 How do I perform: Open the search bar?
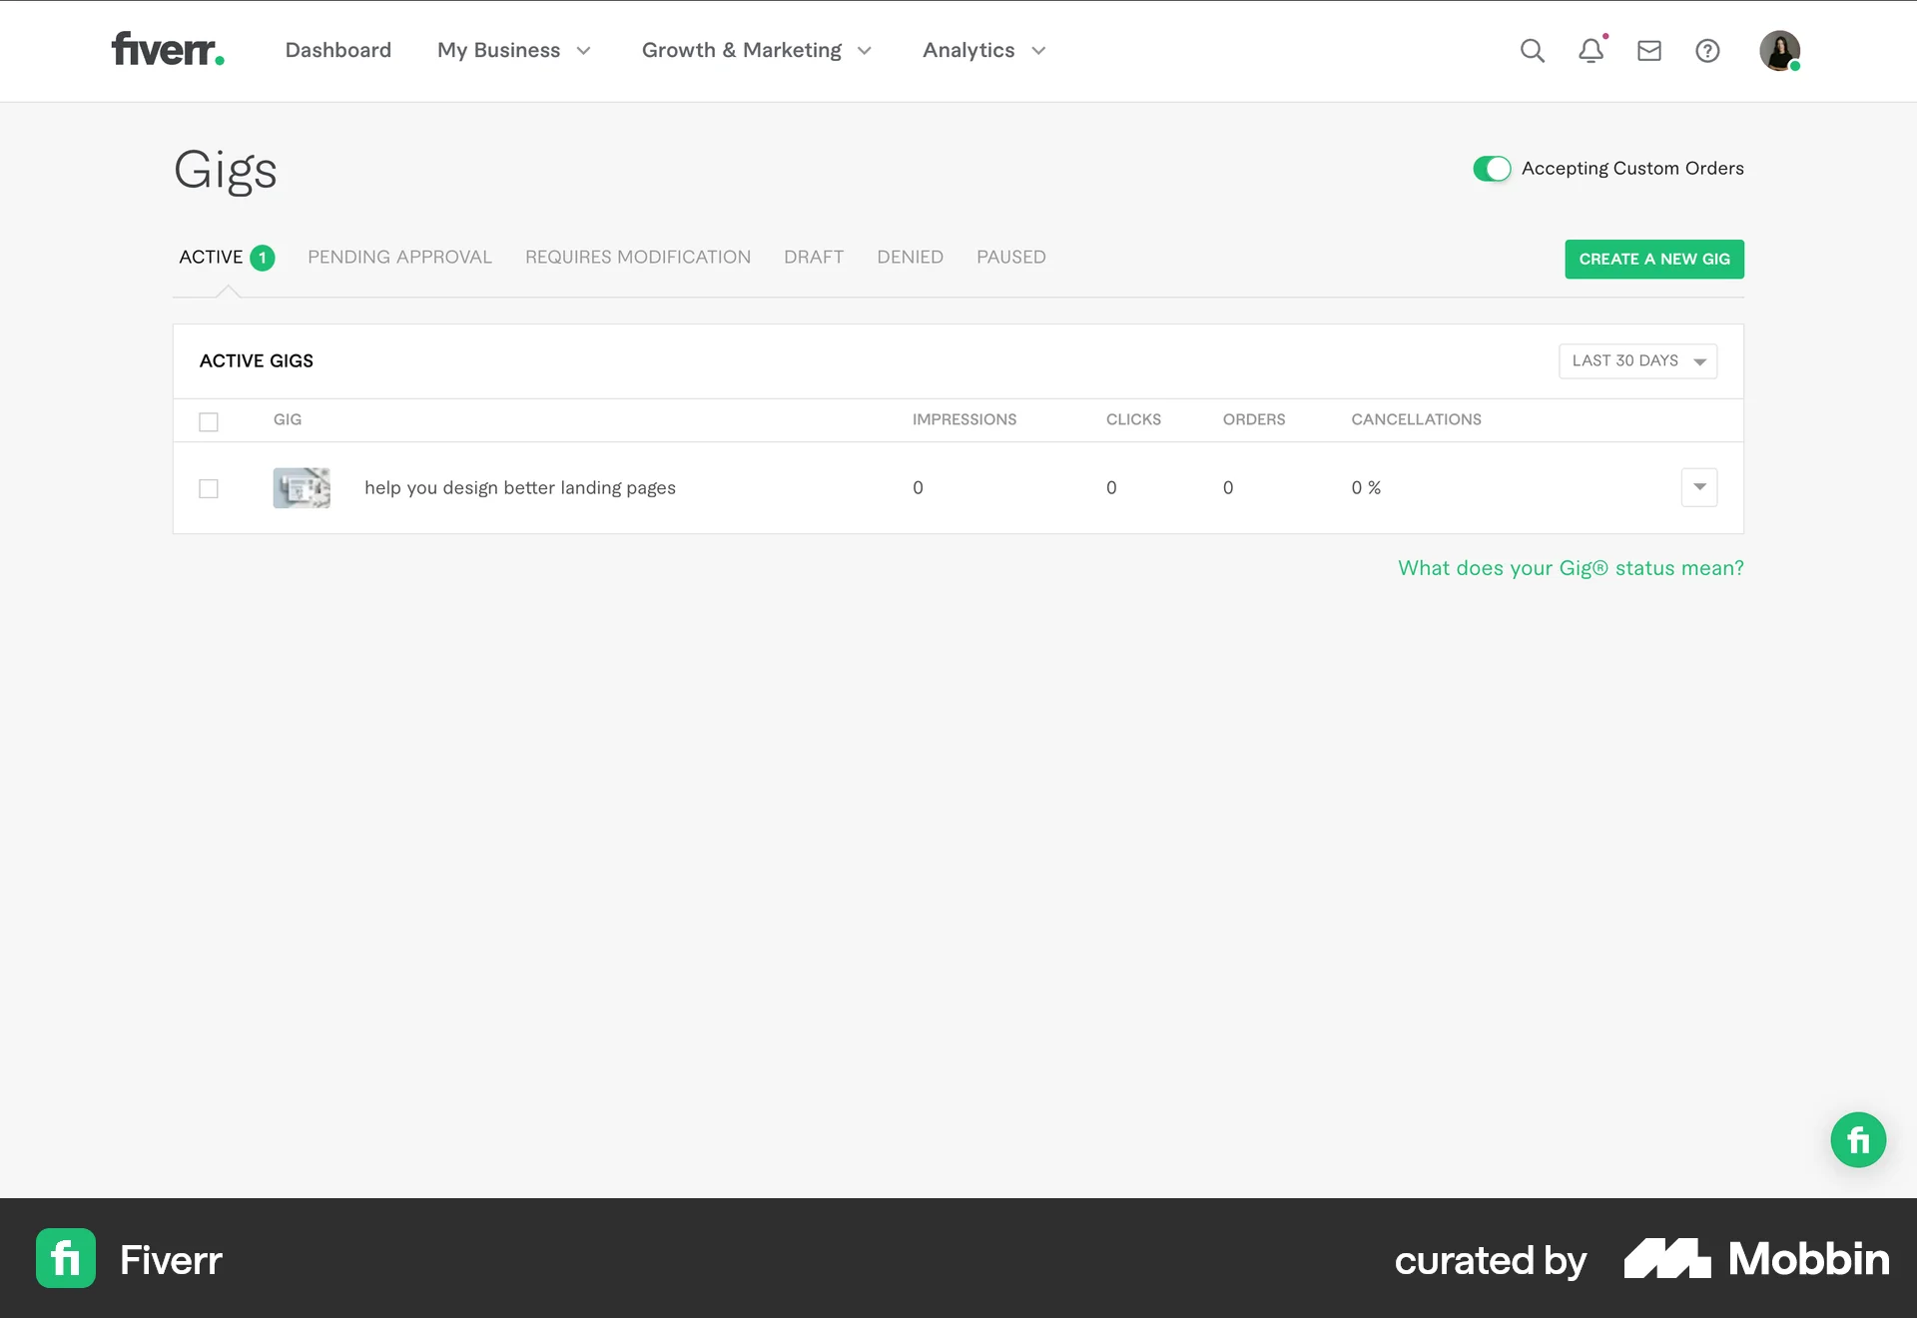point(1533,50)
